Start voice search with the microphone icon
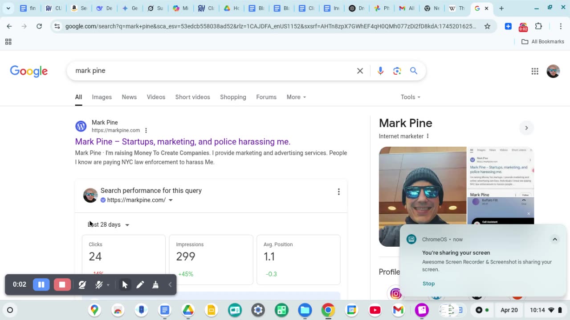 (380, 71)
